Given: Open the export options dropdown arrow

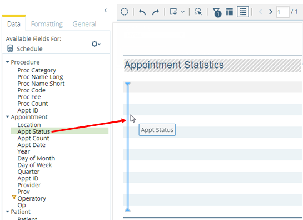Looking at the screenshot, I should [x=183, y=12].
